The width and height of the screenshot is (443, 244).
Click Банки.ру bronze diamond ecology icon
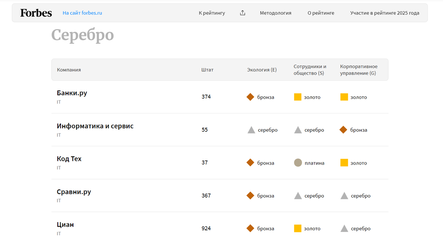pyautogui.click(x=250, y=97)
